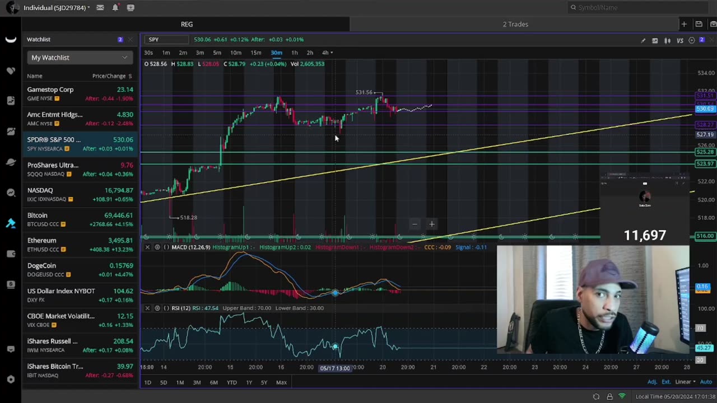Image resolution: width=717 pixels, height=403 pixels.
Task: Set chart range to 1M
Action: click(180, 382)
